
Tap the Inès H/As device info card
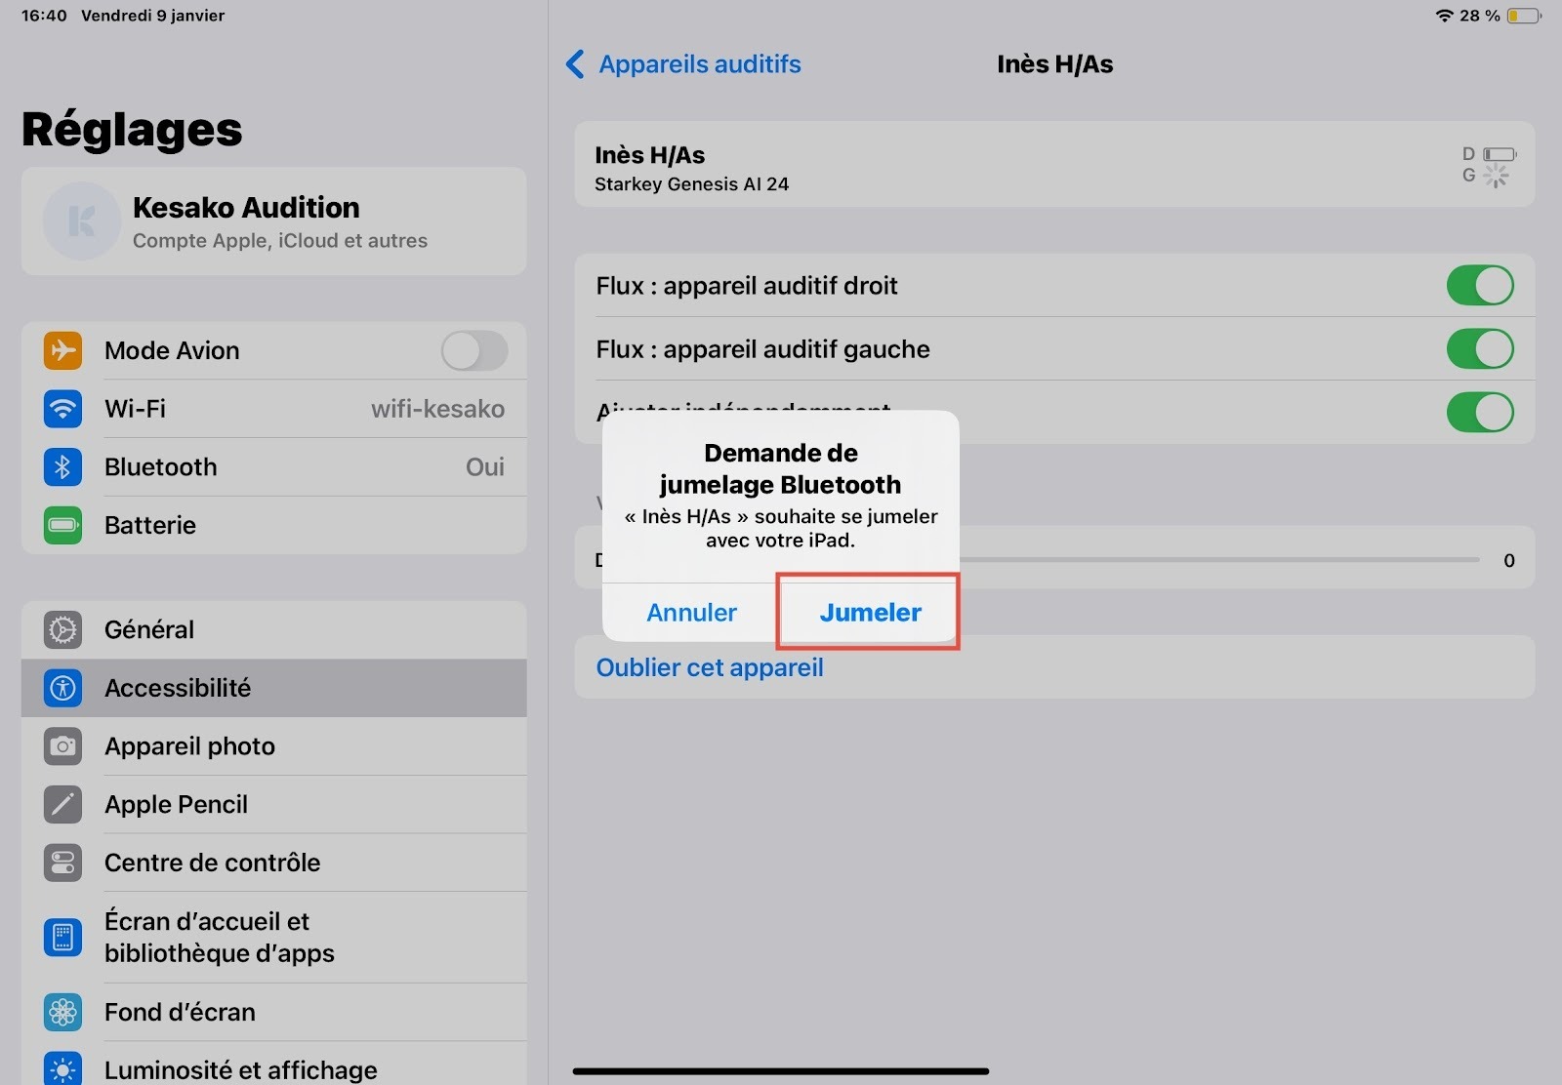[1054, 164]
